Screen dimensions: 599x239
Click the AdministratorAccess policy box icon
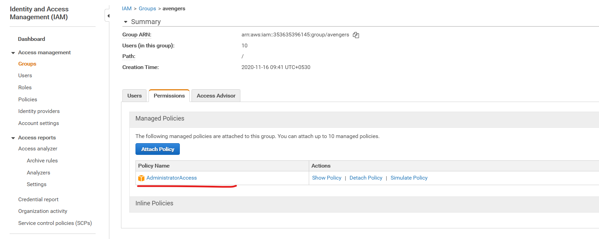tap(141, 178)
